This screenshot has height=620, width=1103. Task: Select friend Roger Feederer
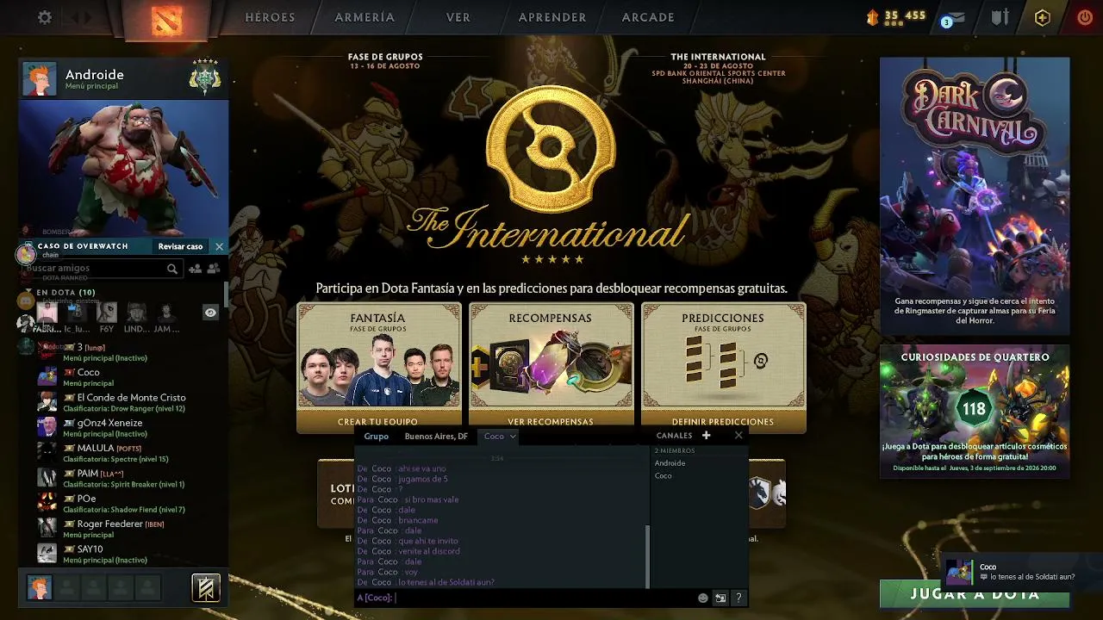[x=123, y=529]
